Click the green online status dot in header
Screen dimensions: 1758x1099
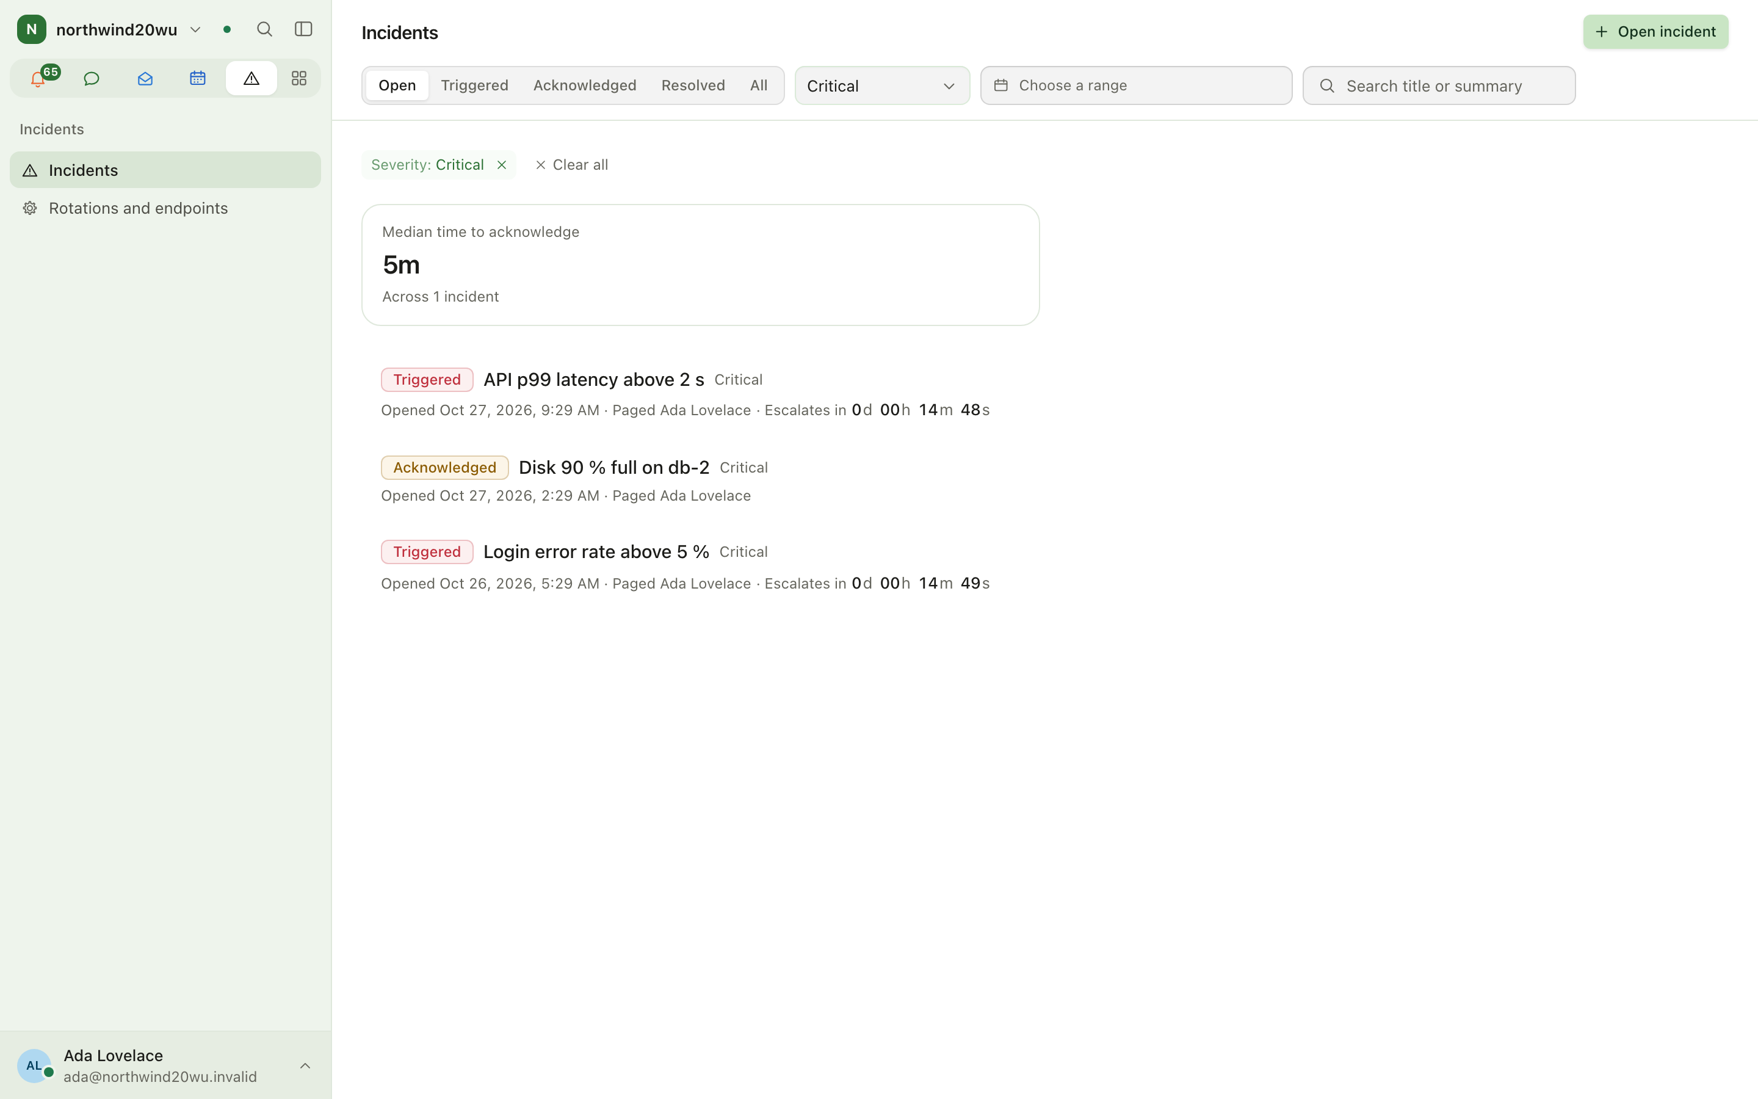click(x=226, y=30)
